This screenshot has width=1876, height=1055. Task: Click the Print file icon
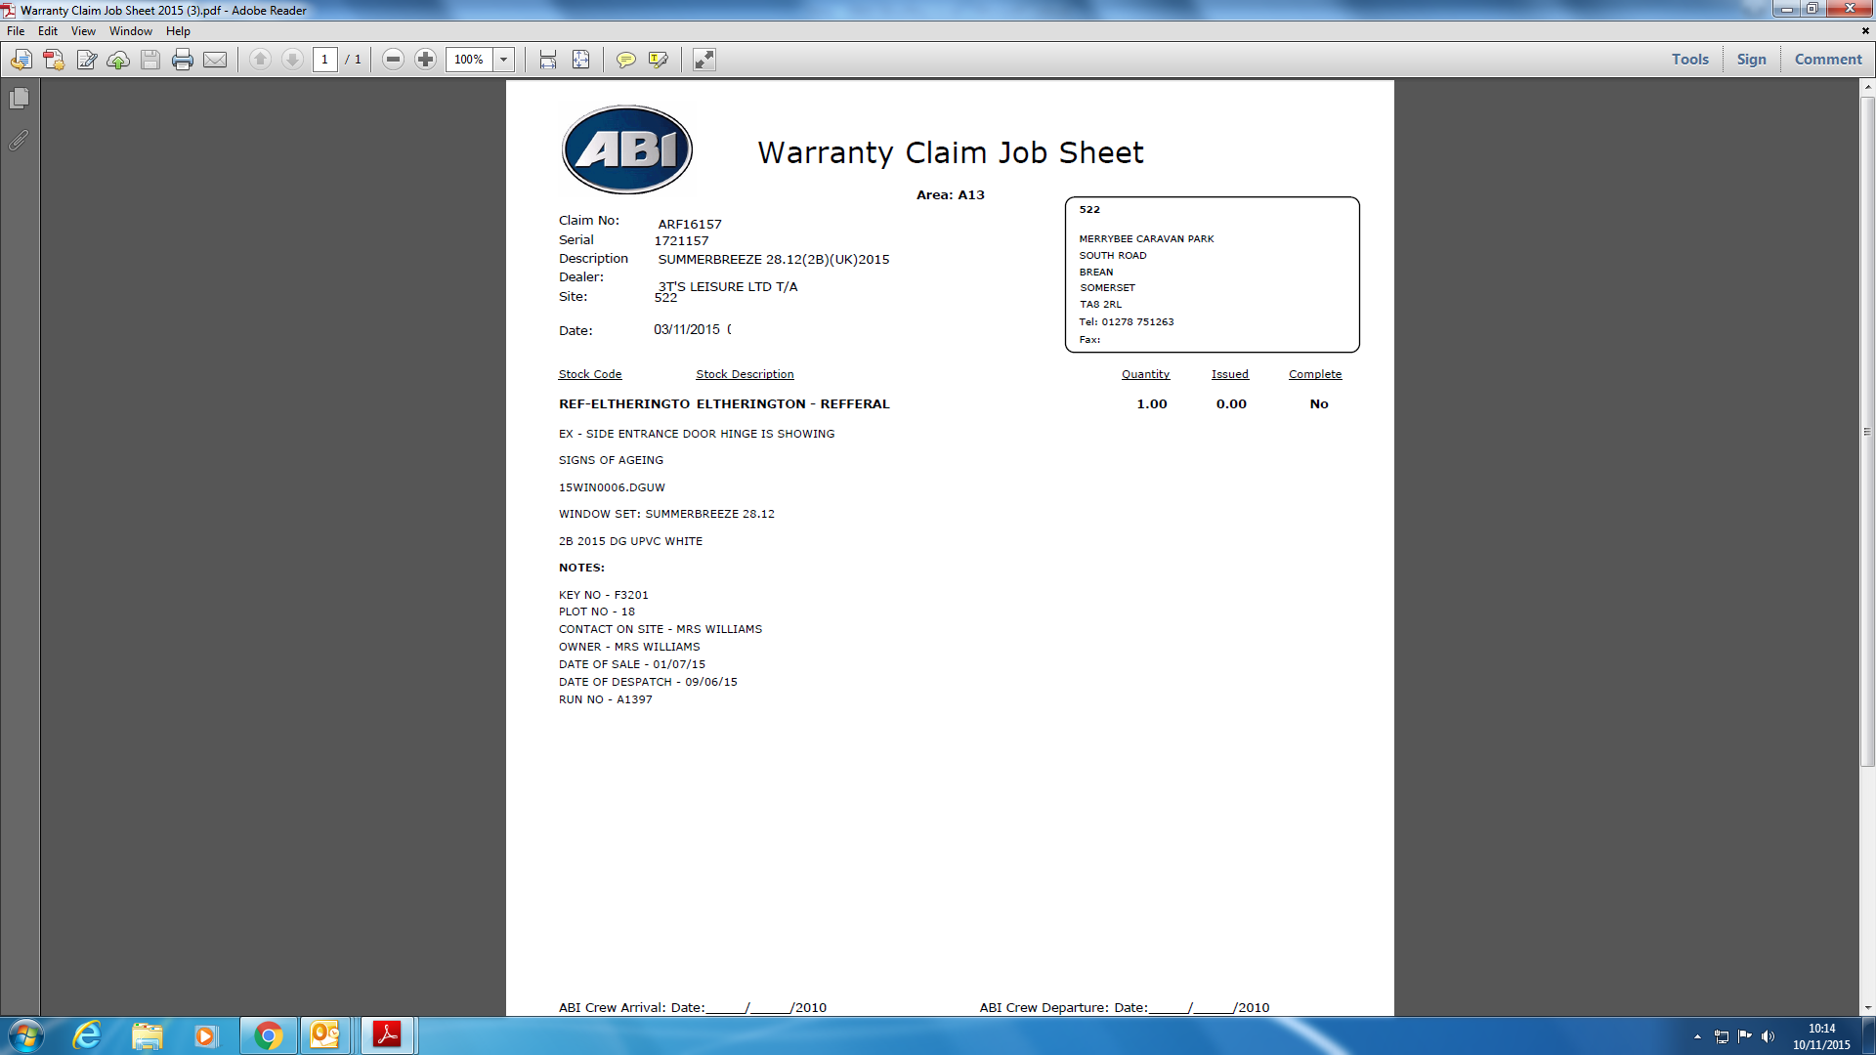[x=183, y=60]
